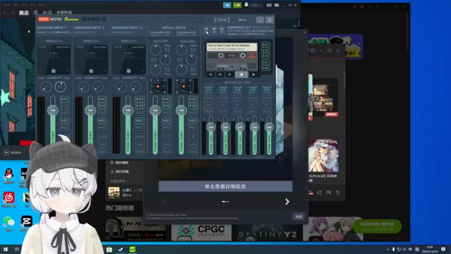Toggle mono on master A3 bus
451x254 pixels.
pos(237,98)
